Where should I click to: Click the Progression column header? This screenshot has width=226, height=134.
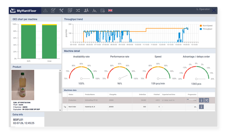192,94
